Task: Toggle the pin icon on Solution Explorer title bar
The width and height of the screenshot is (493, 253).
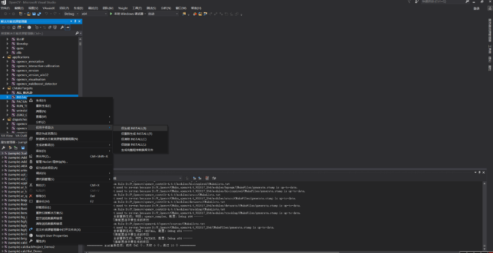Action: coord(75,22)
